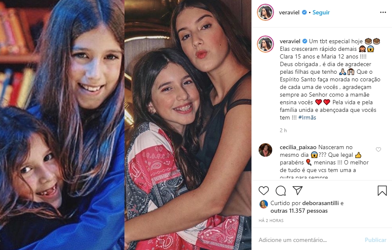This screenshot has width=392, height=250.
Task: Like the post with the heart icon
Action: [x=263, y=191]
